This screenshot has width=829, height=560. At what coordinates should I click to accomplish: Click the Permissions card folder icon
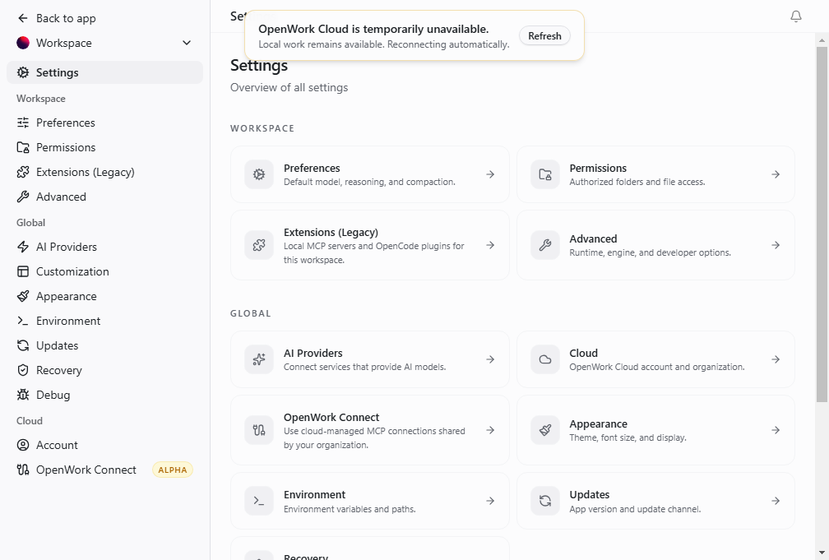click(545, 174)
